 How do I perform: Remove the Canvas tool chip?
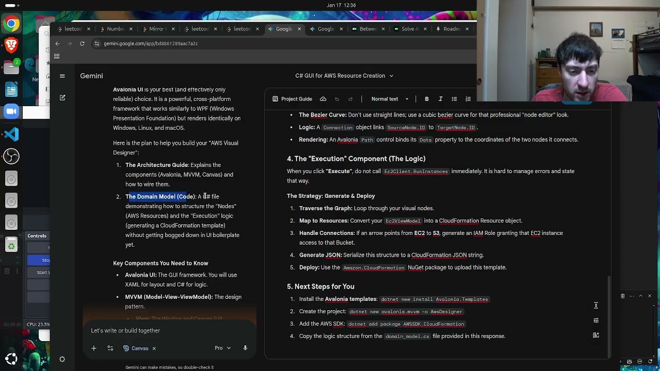[x=154, y=348]
